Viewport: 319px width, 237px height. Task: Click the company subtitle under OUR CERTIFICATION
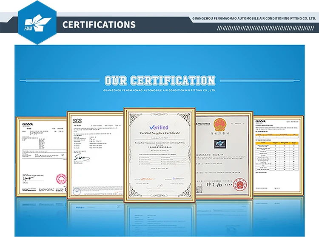click(159, 90)
